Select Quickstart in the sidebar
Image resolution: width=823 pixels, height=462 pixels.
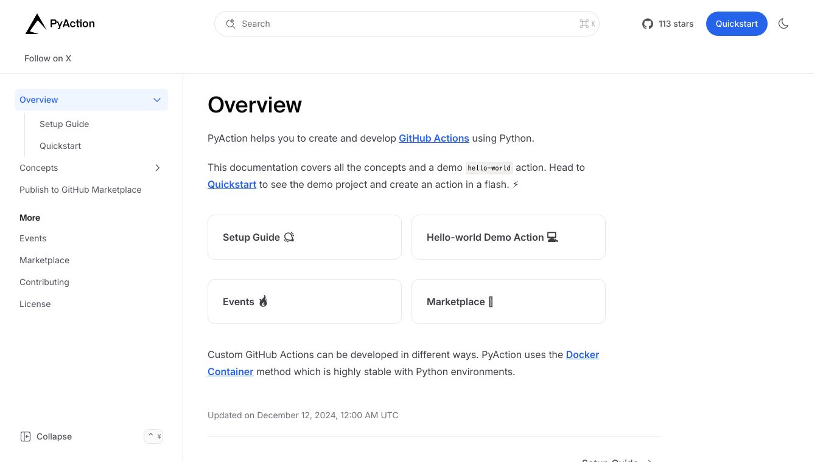[60, 146]
